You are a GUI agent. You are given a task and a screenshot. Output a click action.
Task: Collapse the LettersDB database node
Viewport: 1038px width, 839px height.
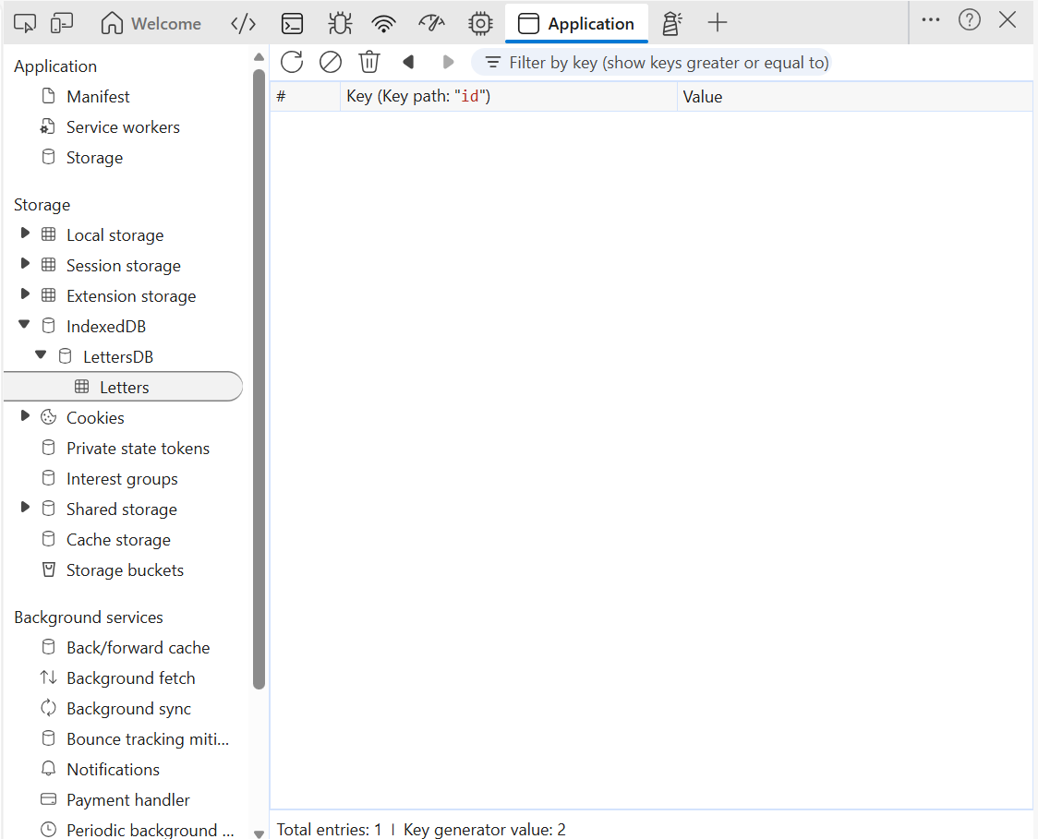coord(41,354)
